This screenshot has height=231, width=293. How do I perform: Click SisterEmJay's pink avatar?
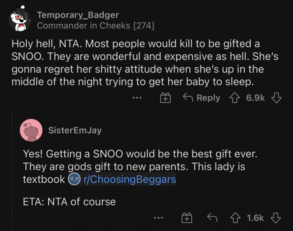tap(31, 131)
